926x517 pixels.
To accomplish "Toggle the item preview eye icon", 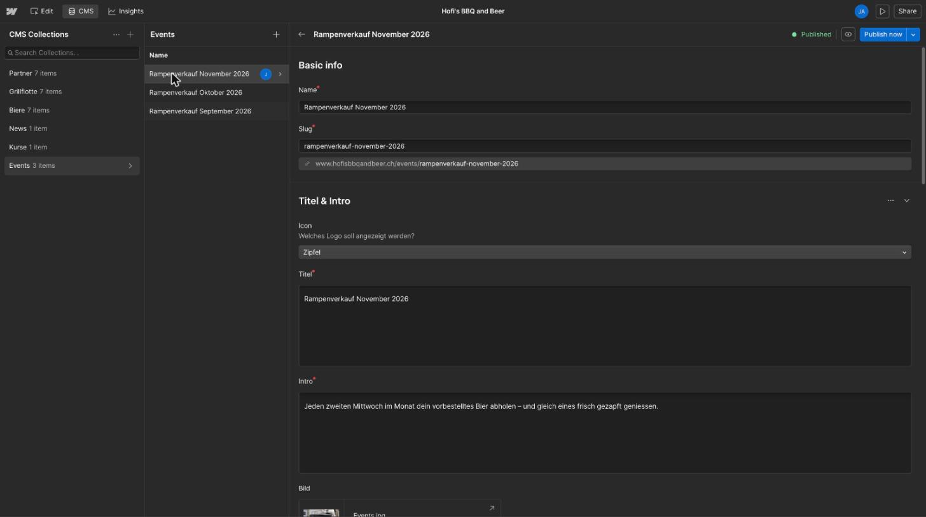I will pos(848,34).
